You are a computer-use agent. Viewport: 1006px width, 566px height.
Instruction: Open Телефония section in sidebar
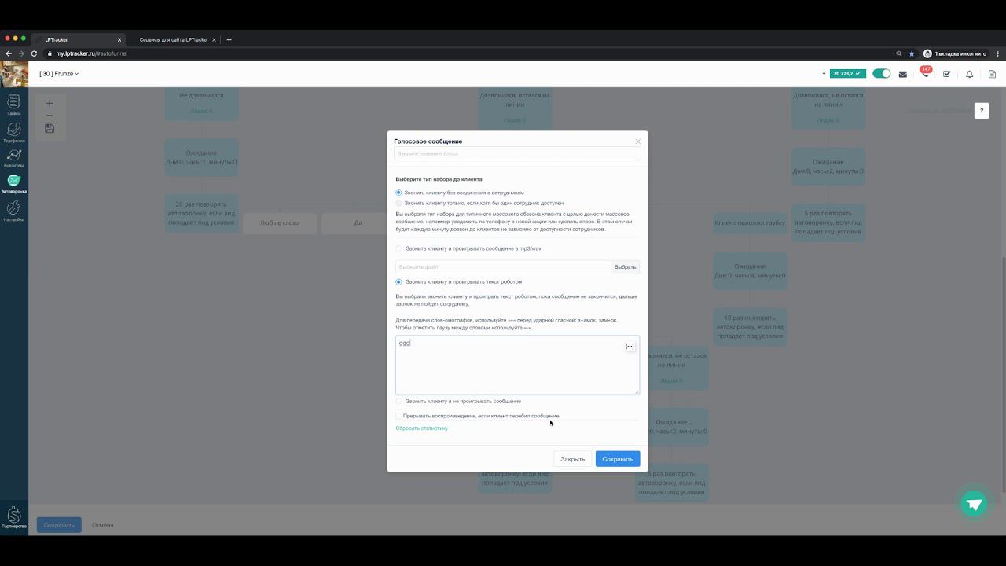[x=14, y=131]
